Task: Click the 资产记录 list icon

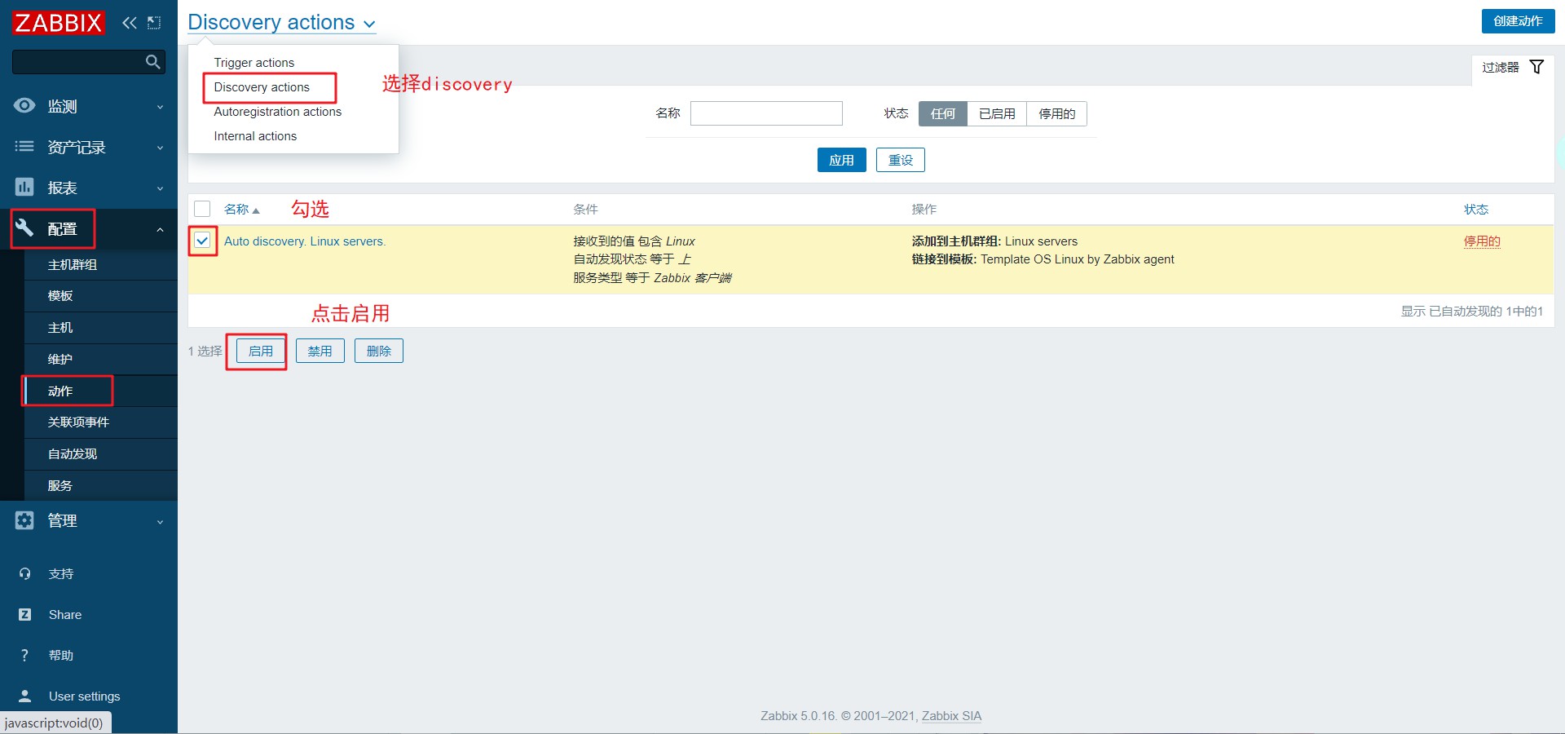Action: coord(24,147)
